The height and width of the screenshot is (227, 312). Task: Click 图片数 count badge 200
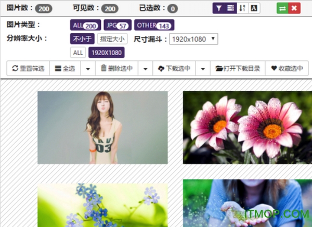coord(44,9)
